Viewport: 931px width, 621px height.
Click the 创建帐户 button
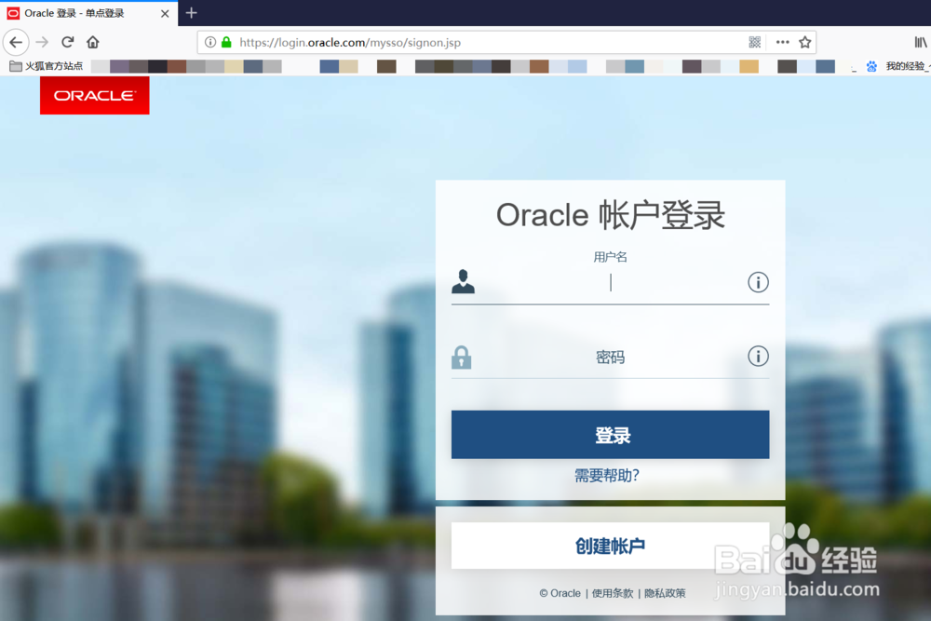611,546
